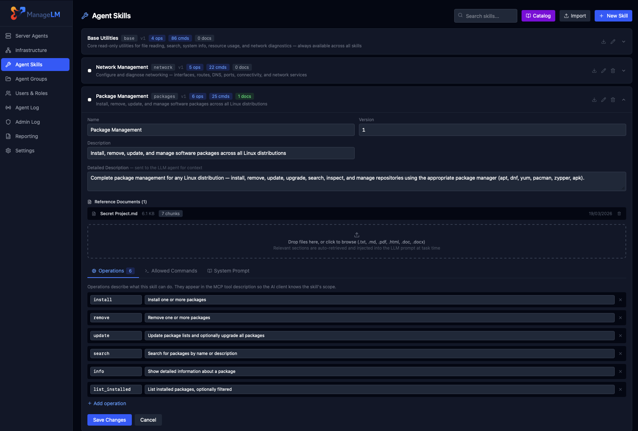Switch to System Prompt tab
638x431 pixels.
(228, 271)
